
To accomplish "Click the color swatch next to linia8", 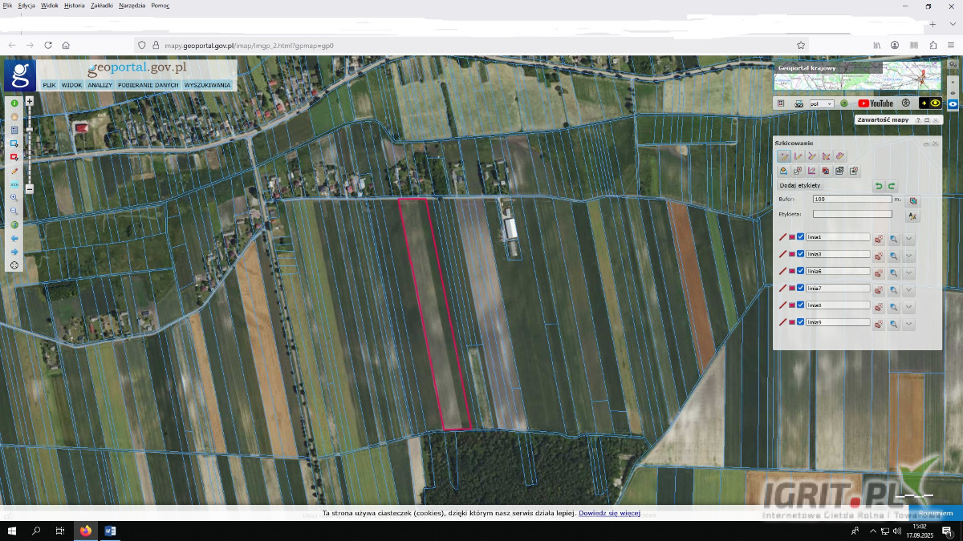I will pyautogui.click(x=792, y=305).
